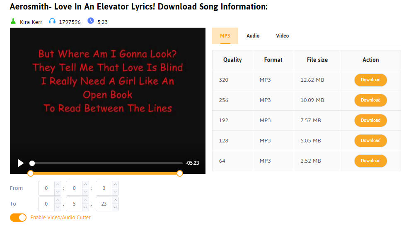The image size is (406, 225).
Task: Click the blue clock duration icon
Action: coord(91,21)
